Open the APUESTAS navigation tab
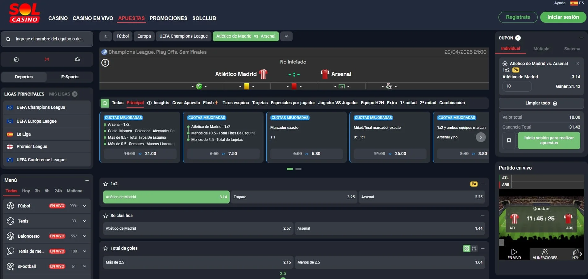The image size is (588, 279). [131, 18]
